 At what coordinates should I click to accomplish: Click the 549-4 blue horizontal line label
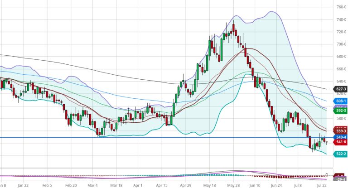(x=340, y=137)
